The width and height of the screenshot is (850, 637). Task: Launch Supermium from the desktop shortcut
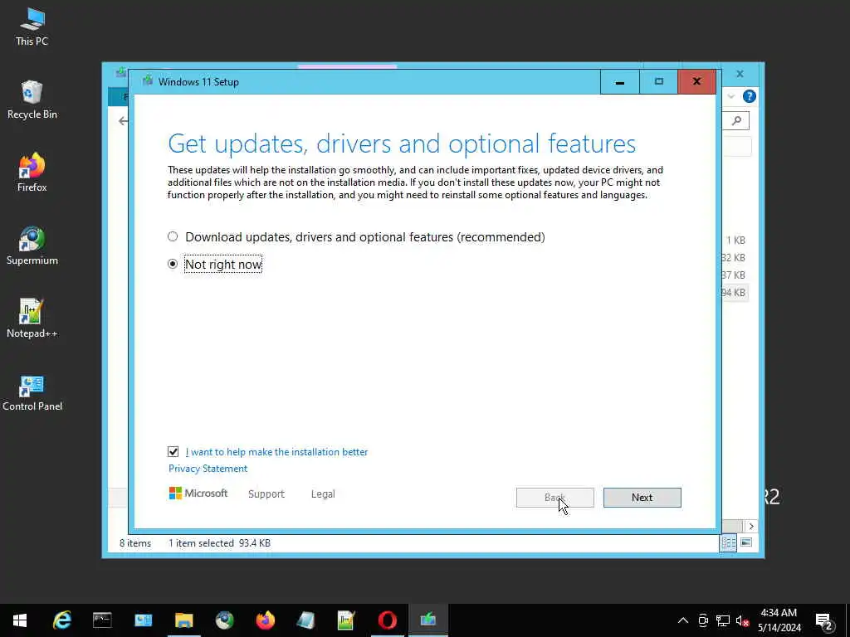[x=32, y=246]
